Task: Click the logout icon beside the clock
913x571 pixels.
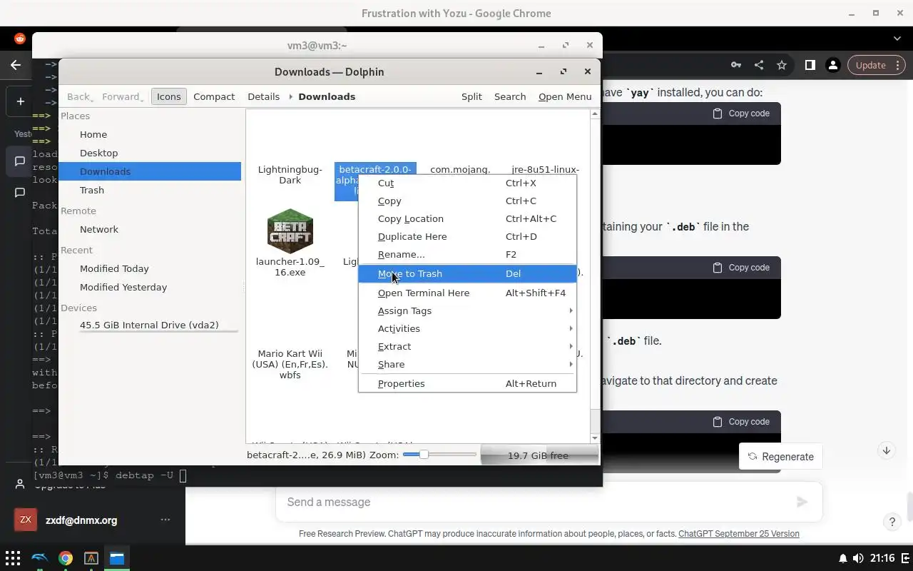Action: click(x=905, y=558)
